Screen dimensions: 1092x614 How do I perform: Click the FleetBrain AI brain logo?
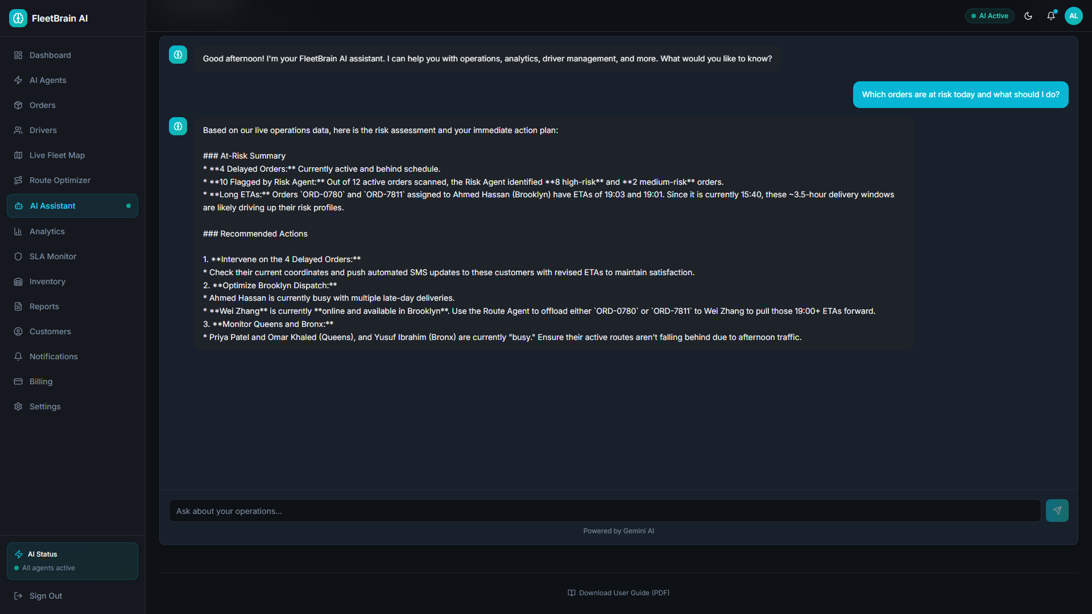pos(18,18)
